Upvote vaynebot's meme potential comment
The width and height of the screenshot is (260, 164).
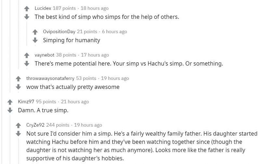(27, 55)
